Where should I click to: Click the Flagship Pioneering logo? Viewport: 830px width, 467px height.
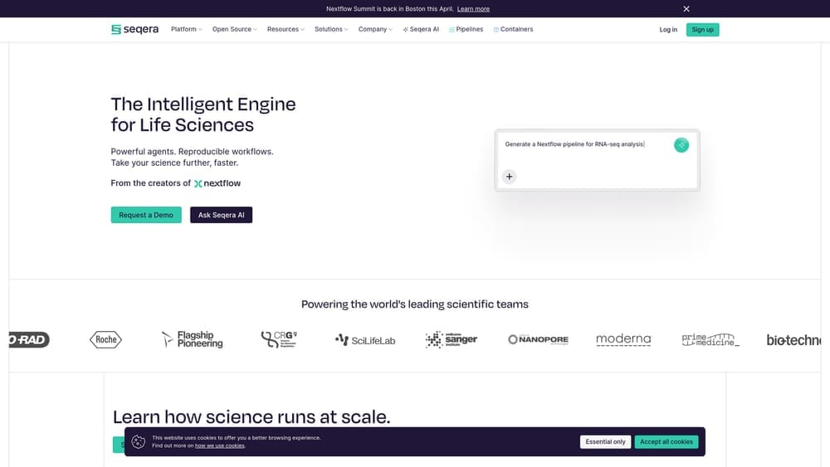(193, 339)
